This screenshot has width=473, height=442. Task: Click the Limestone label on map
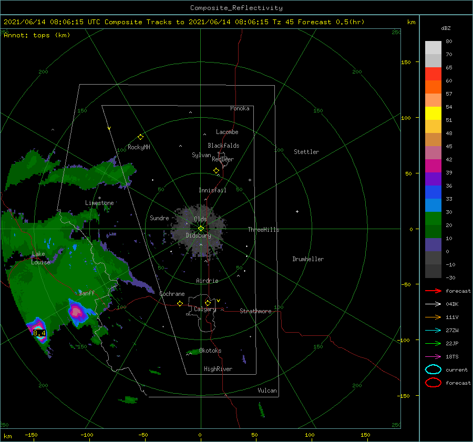pyautogui.click(x=99, y=203)
